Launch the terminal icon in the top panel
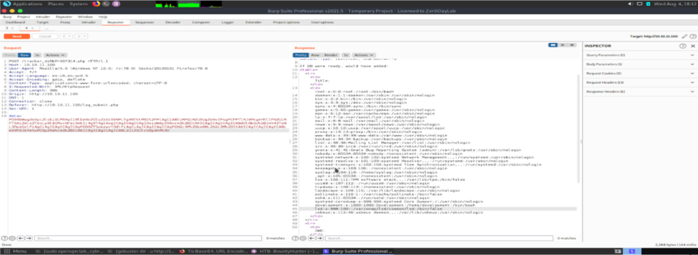 point(106,3)
